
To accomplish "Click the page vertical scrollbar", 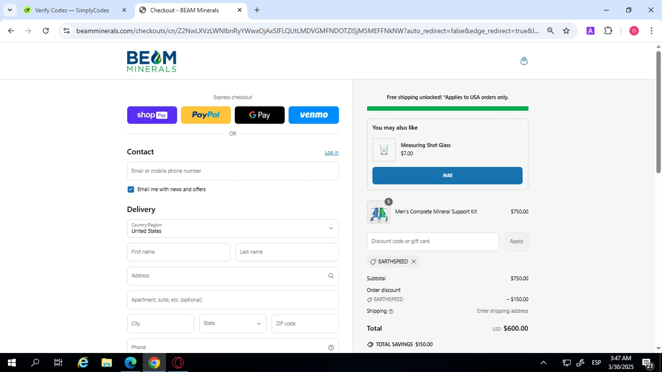I will coord(658,112).
